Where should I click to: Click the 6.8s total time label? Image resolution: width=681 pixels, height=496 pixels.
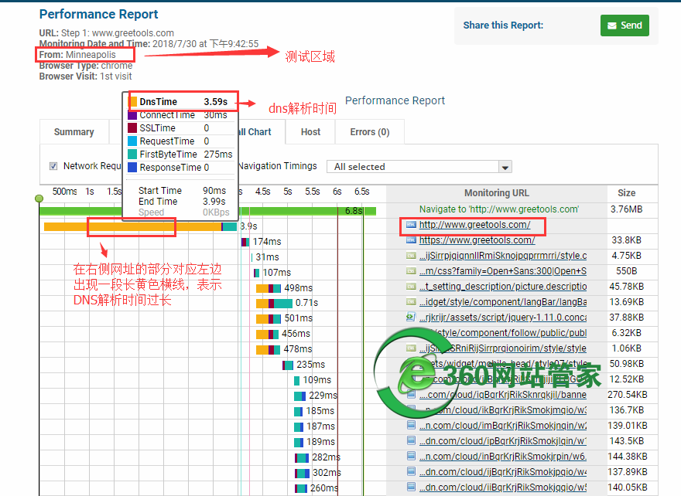354,211
